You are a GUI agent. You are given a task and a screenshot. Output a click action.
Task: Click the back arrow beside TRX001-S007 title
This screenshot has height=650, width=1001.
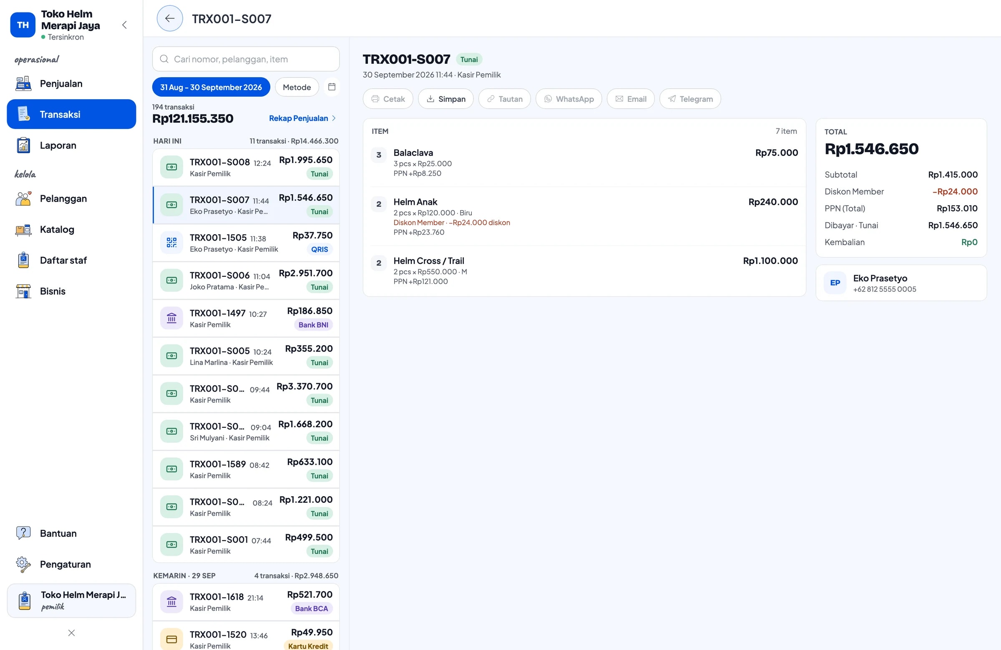169,18
